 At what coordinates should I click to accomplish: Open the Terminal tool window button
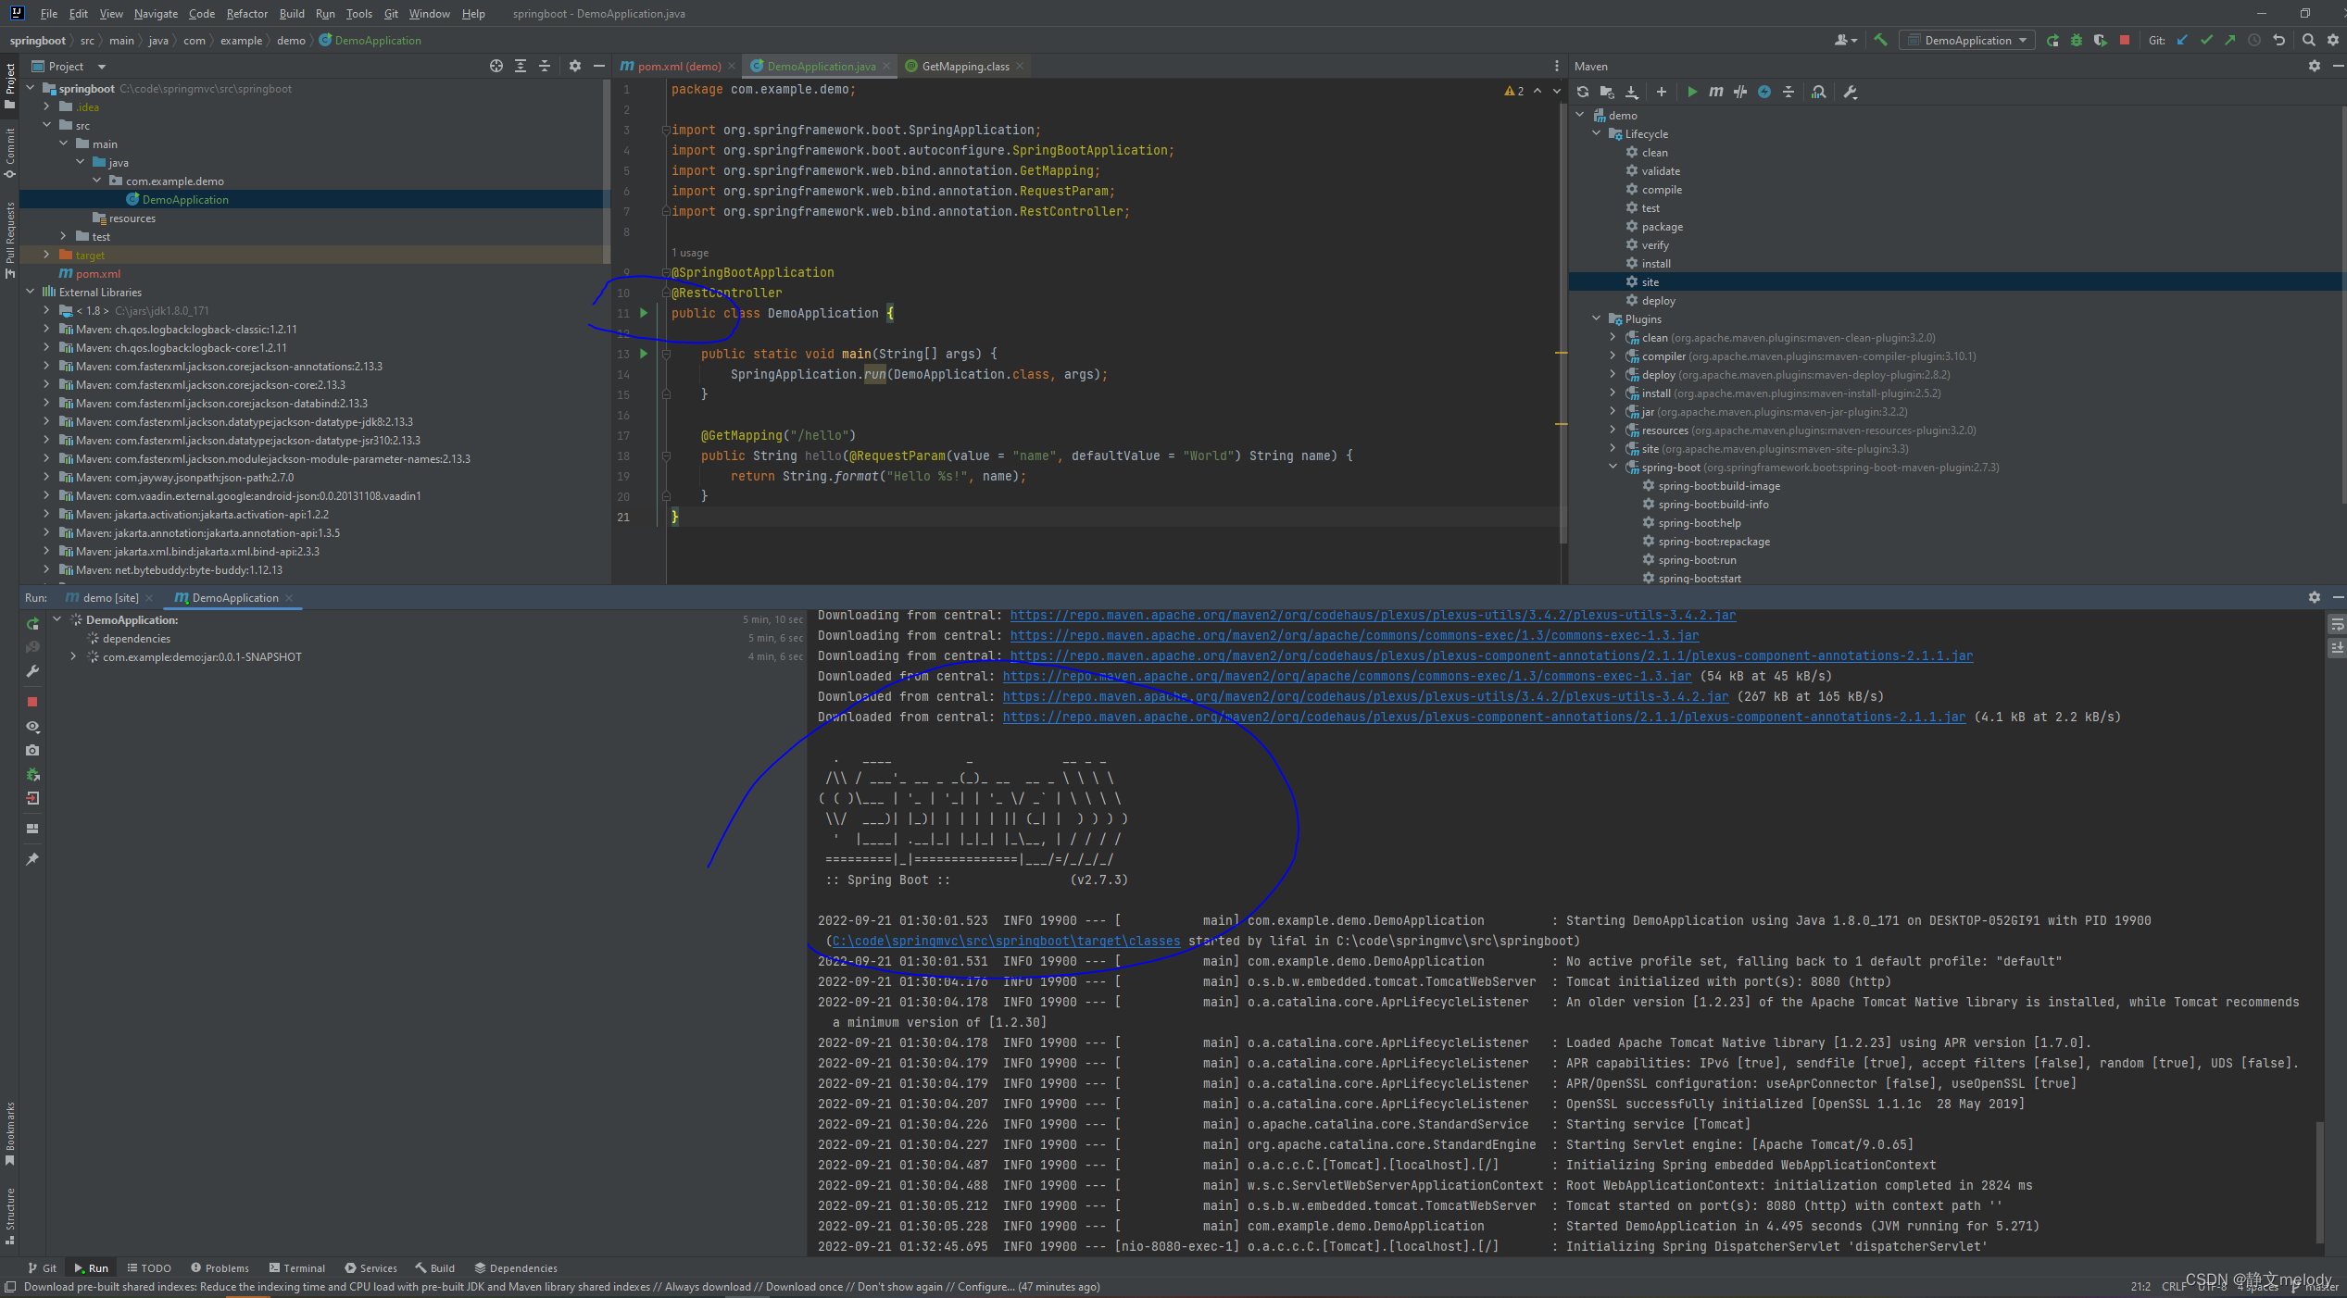tap(296, 1267)
